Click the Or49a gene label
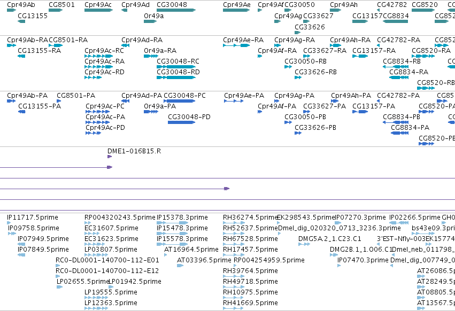 pyautogui.click(x=153, y=15)
